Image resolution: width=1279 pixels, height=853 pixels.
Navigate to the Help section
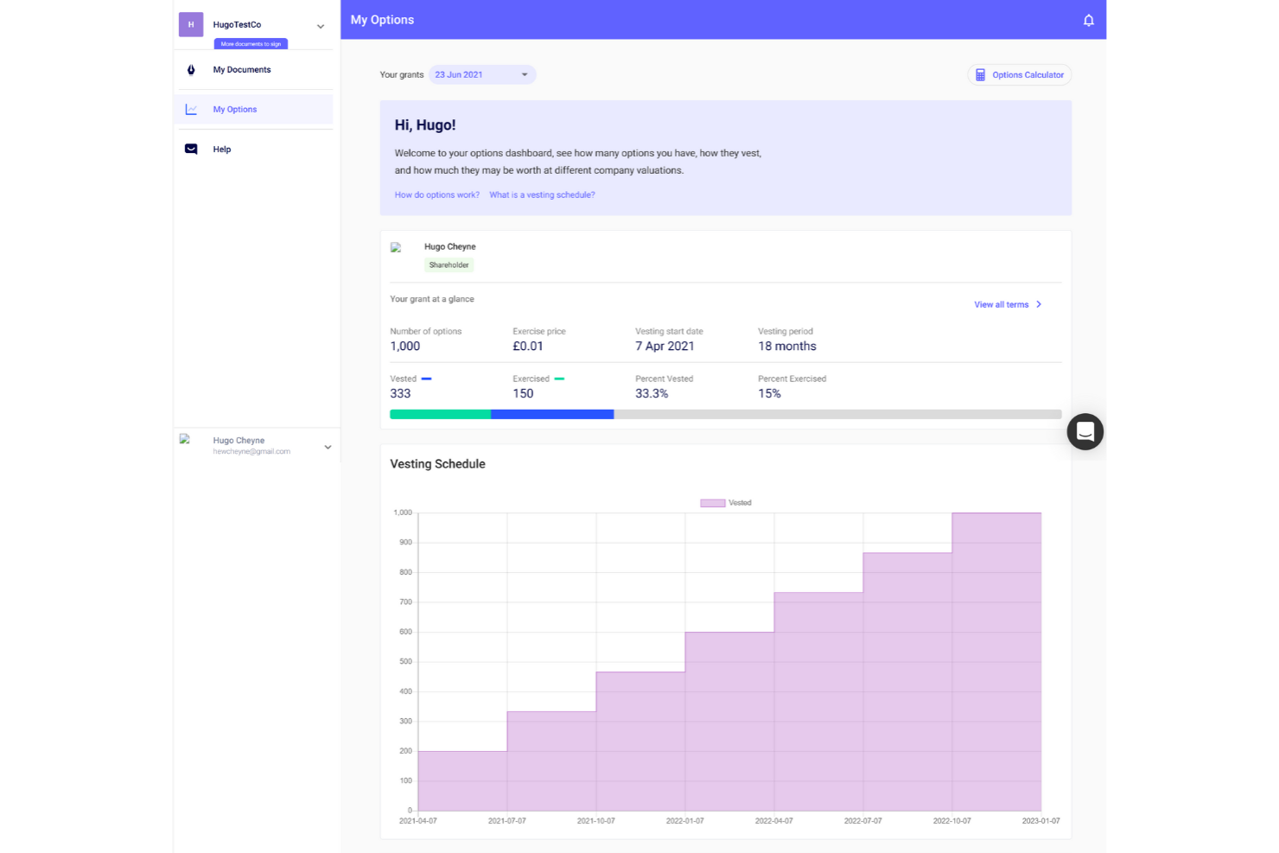222,149
